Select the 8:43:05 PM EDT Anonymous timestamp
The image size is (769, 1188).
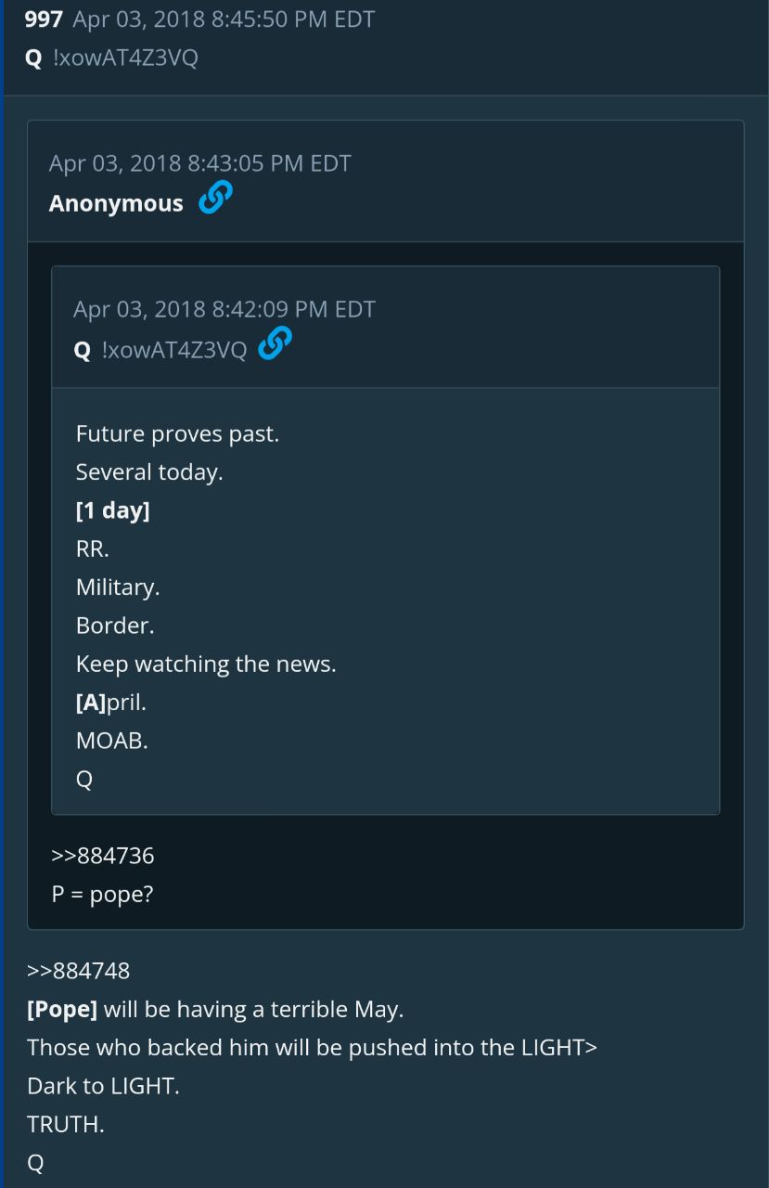click(200, 164)
